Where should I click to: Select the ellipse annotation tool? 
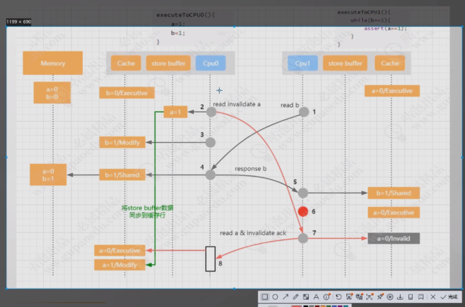click(x=275, y=297)
